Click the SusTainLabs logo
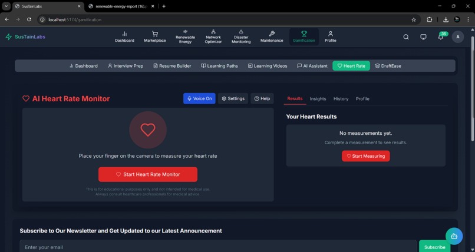The width and height of the screenshot is (475, 252). point(25,37)
